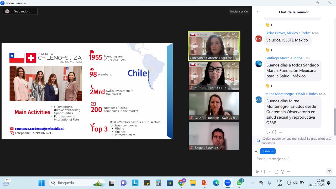Open the Windows Start menu
This screenshot has width=336, height=189.
tap(41, 183)
